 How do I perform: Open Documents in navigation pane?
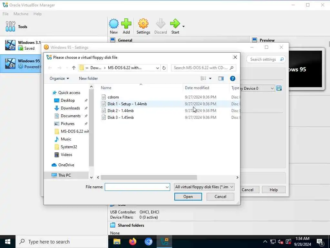(71, 116)
